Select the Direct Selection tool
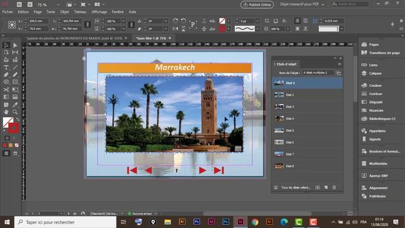Image resolution: width=405 pixels, height=228 pixels. (x=15, y=45)
